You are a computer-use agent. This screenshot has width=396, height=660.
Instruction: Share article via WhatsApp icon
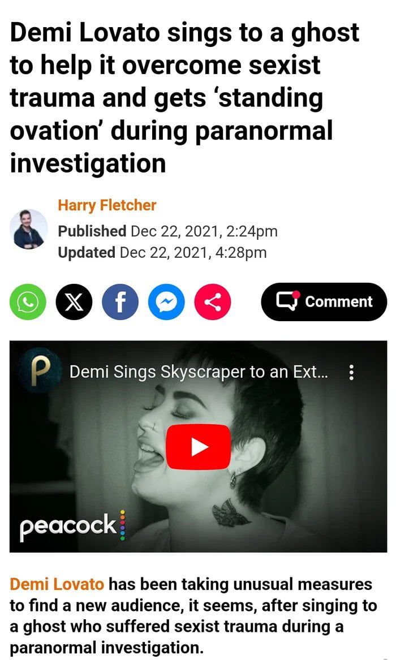28,302
